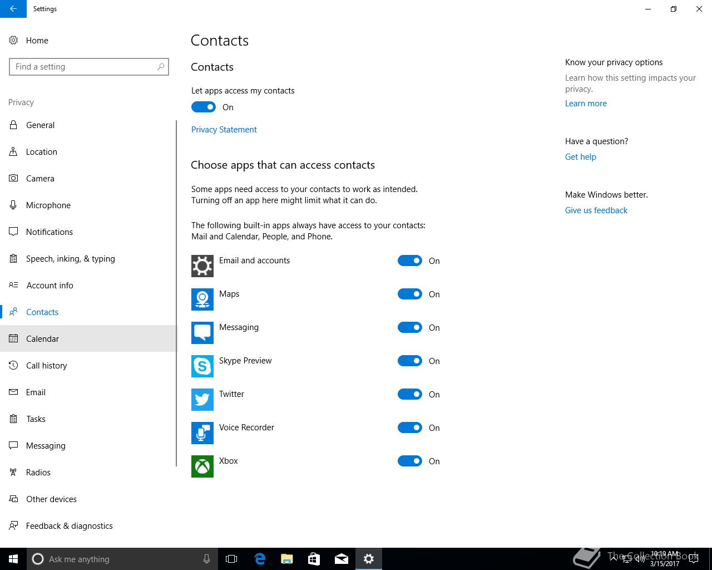This screenshot has height=570, width=712.
Task: Open the Home gear icon
Action: click(13, 40)
